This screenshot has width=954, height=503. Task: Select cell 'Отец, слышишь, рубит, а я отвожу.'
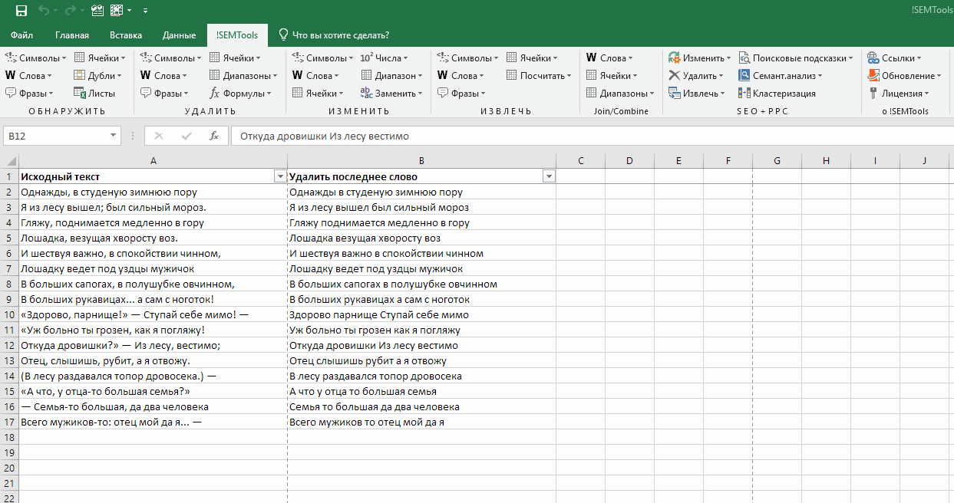[153, 360]
